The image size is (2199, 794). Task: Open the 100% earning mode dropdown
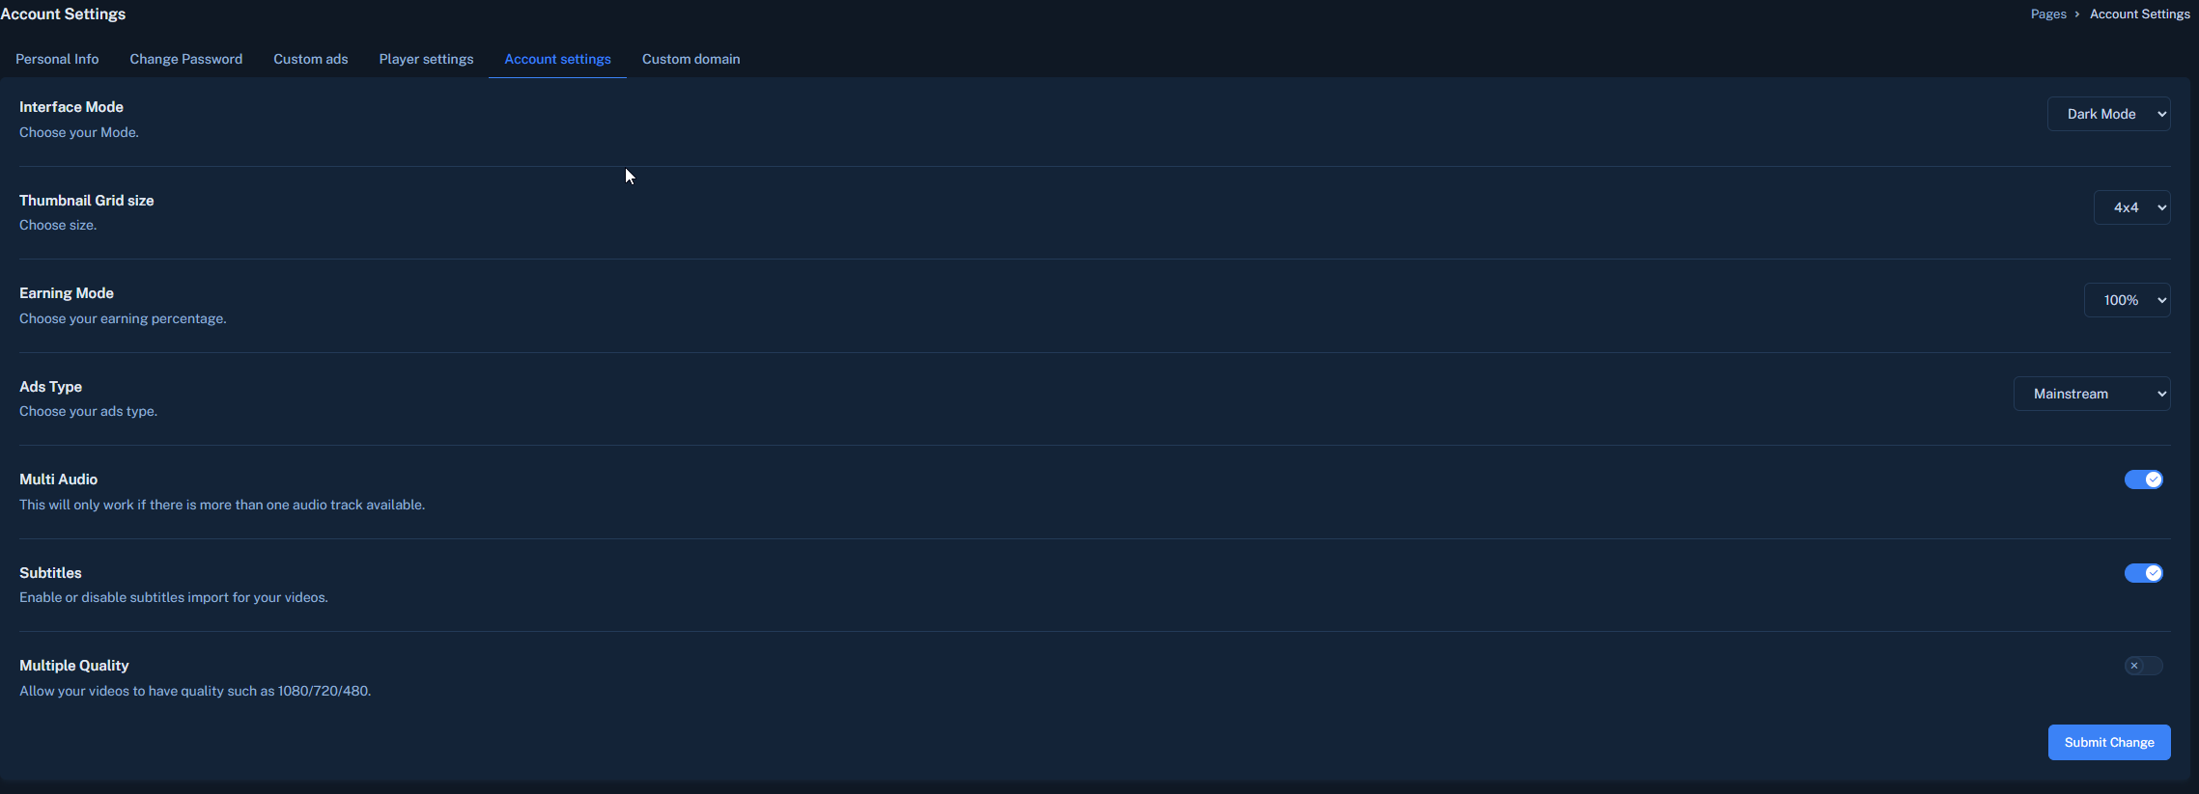[2127, 300]
